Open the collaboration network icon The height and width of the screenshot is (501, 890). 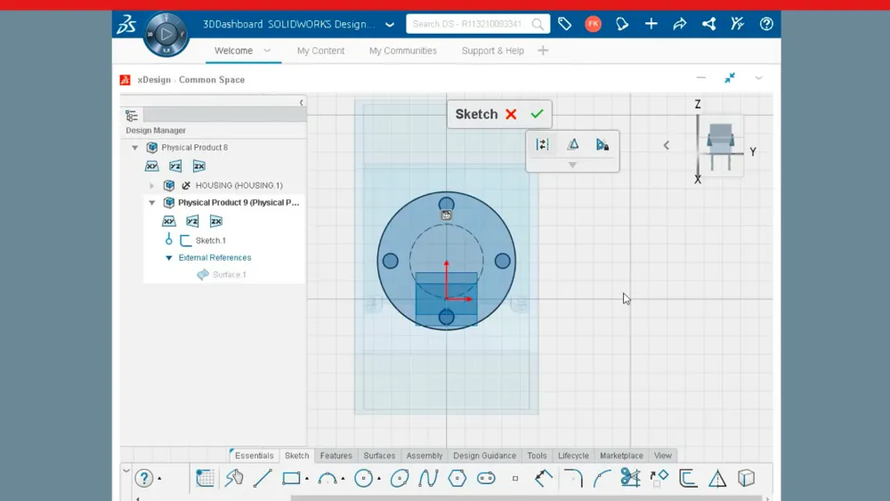pyautogui.click(x=708, y=24)
